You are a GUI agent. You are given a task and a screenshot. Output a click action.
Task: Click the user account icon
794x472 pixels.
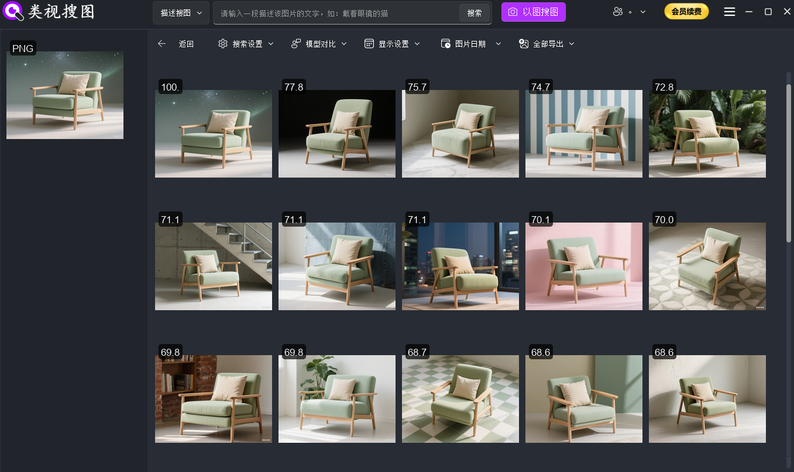coord(618,12)
